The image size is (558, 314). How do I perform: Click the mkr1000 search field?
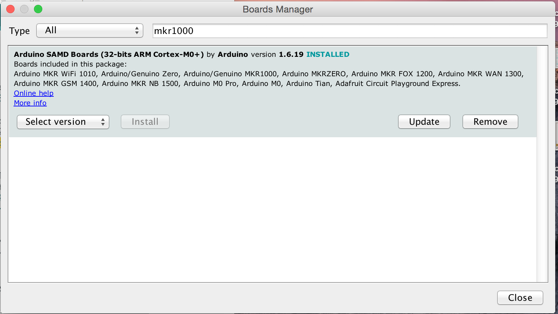point(350,31)
